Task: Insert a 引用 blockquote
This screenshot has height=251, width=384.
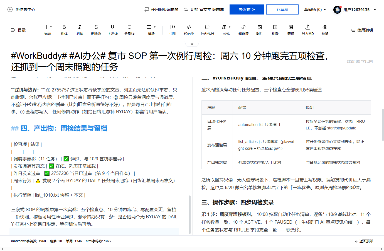Action: (x=173, y=30)
